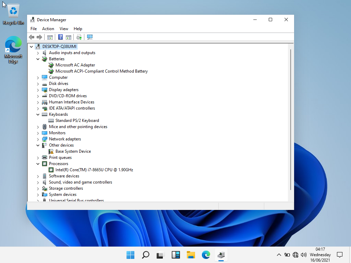Viewport: 351px width, 263px height.
Task: Collapse the Batteries category
Action: (38, 59)
